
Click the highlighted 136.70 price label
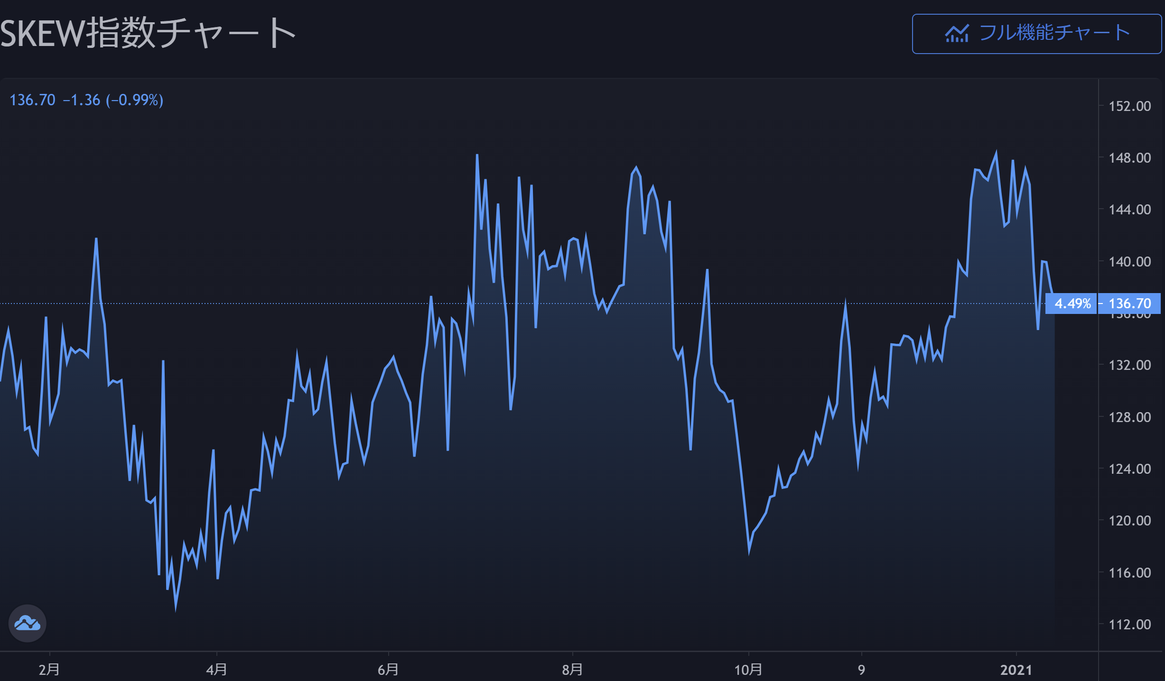(1129, 304)
